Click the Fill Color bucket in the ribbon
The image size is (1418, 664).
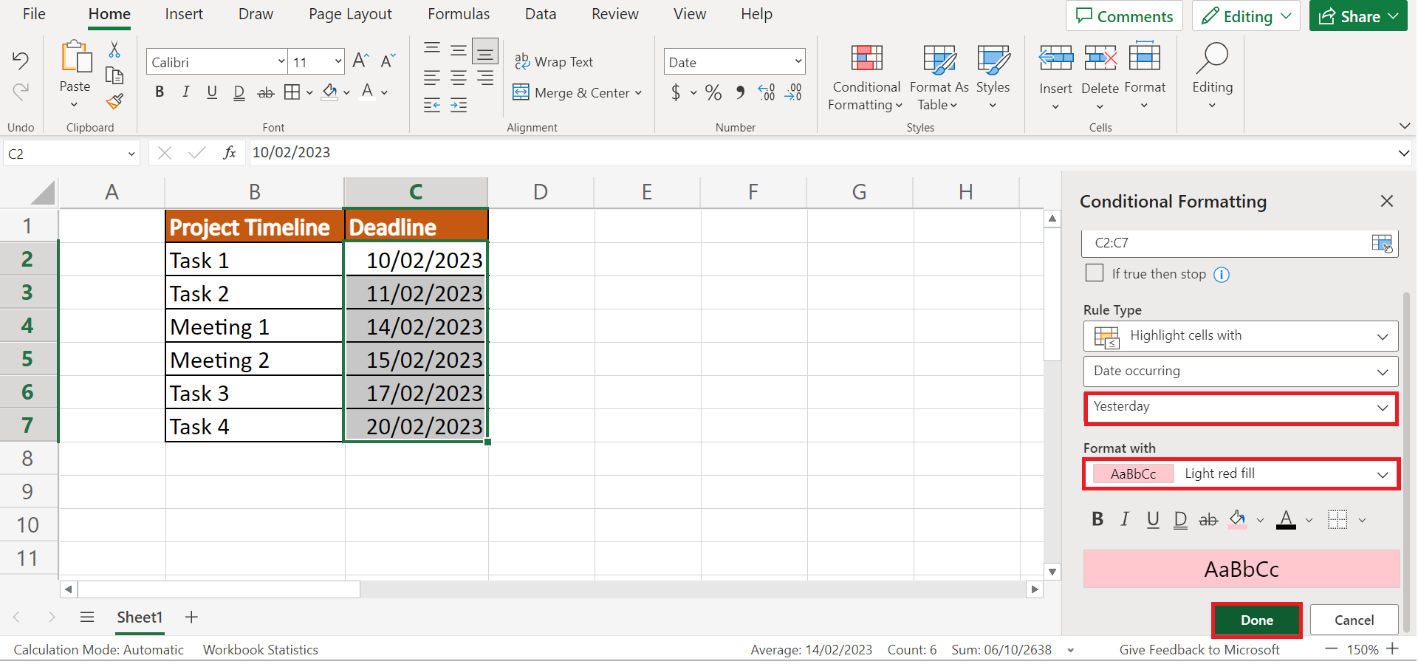330,92
